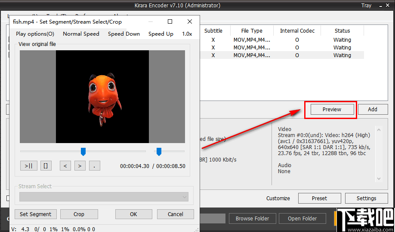Viewport: 395px width, 232px height.
Task: Maximize the fish.mp4 dialog window
Action: tap(170, 21)
